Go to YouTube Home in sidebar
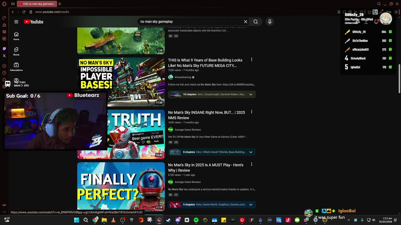This screenshot has width=401, height=225. coord(16,36)
